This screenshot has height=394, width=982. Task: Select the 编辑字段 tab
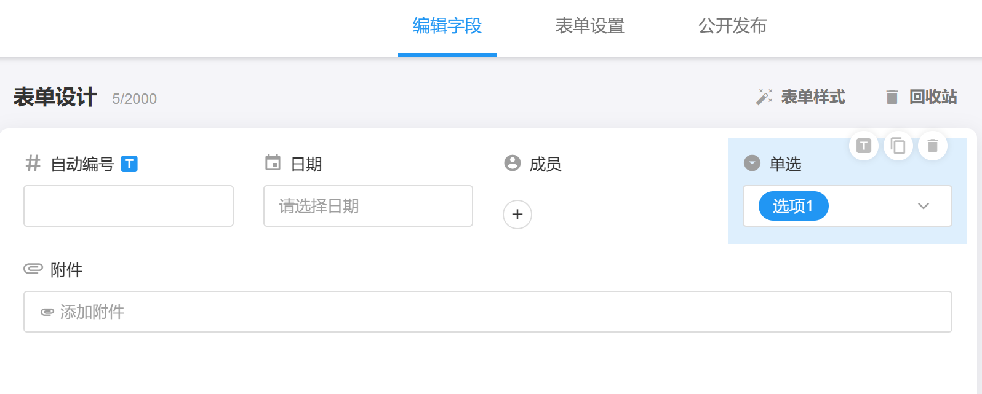tap(447, 26)
